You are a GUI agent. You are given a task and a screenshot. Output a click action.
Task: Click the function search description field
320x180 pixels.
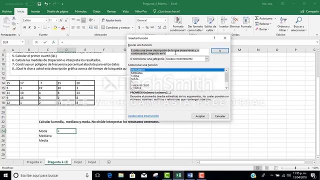pos(169,52)
